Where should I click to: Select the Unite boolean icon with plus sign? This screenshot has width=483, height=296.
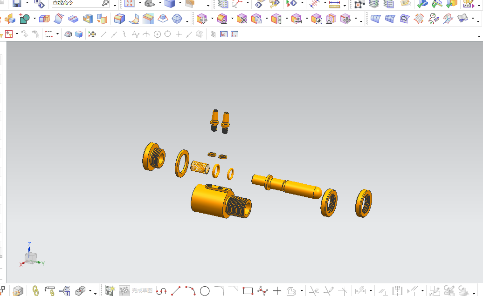point(24,19)
